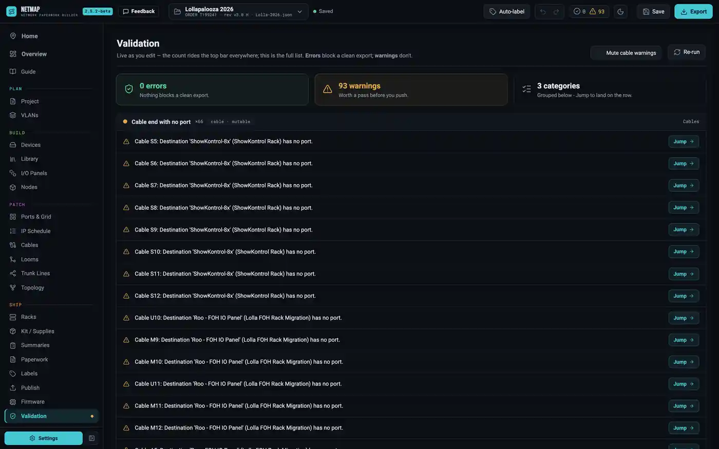Open the Guide page
The image size is (719, 449).
point(51,71)
